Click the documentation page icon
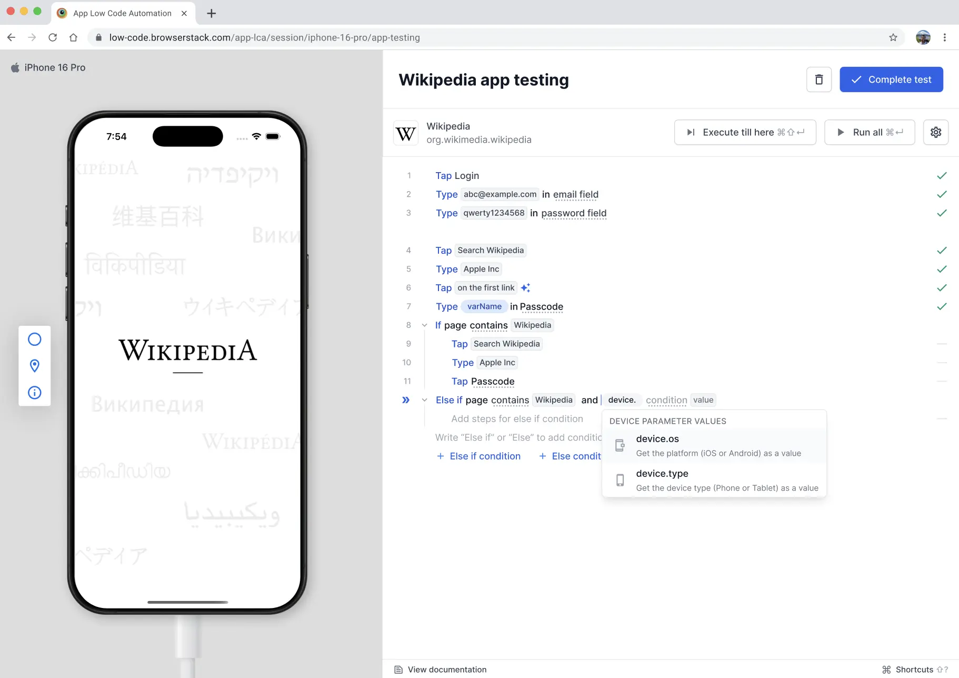Viewport: 959px width, 678px height. tap(398, 670)
